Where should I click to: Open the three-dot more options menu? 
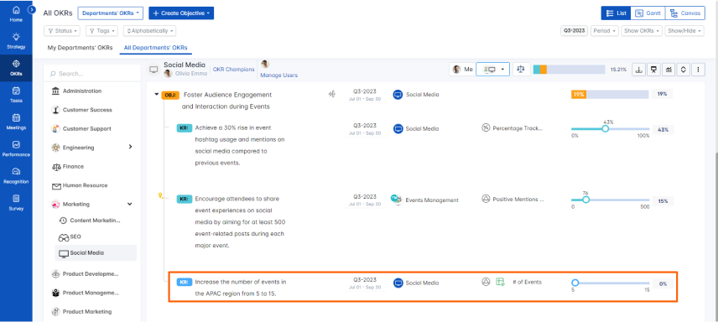pyautogui.click(x=698, y=70)
